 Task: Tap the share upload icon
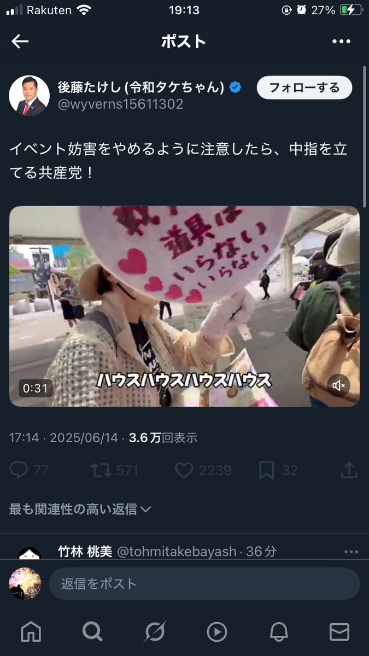pyautogui.click(x=349, y=470)
